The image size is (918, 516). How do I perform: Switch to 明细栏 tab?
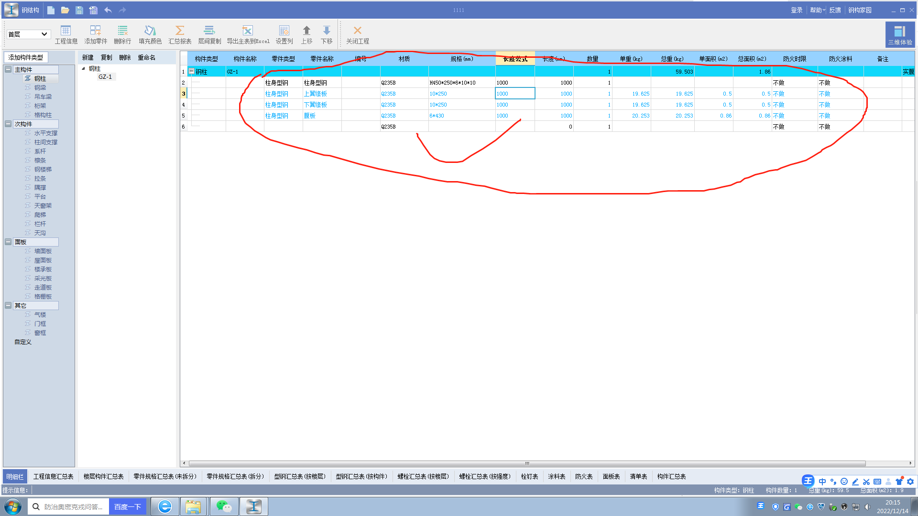(x=15, y=476)
